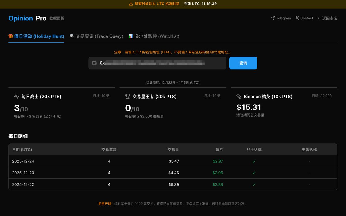This screenshot has height=216, width=346.
Task: Switch to the 交易查询 (Trade Query) tab
Action: pyautogui.click(x=96, y=36)
